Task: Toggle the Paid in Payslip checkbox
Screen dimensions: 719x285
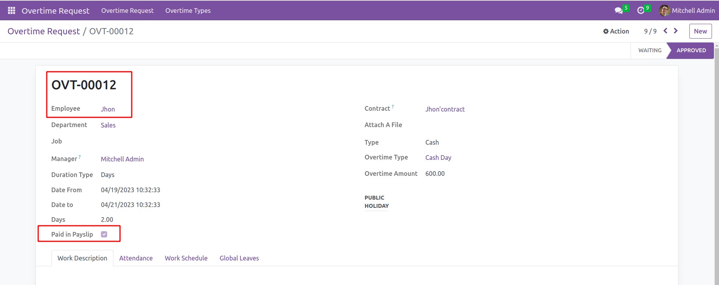Action: tap(104, 234)
